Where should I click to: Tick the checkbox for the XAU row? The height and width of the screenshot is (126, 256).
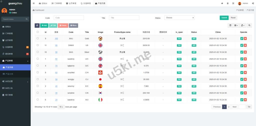coord(38,38)
